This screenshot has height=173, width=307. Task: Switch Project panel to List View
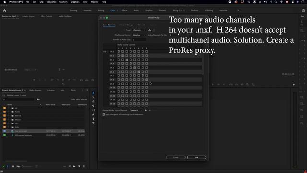pyautogui.click(x=8, y=166)
